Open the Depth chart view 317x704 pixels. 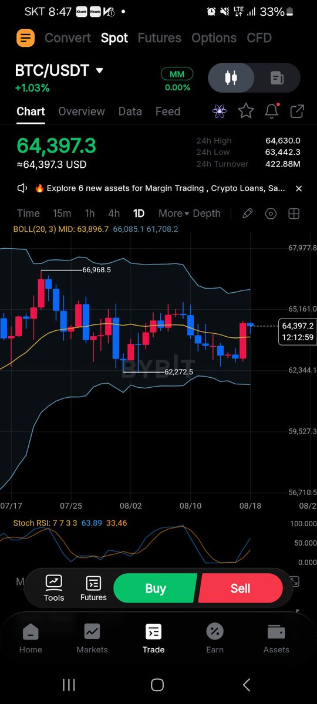[x=207, y=214]
